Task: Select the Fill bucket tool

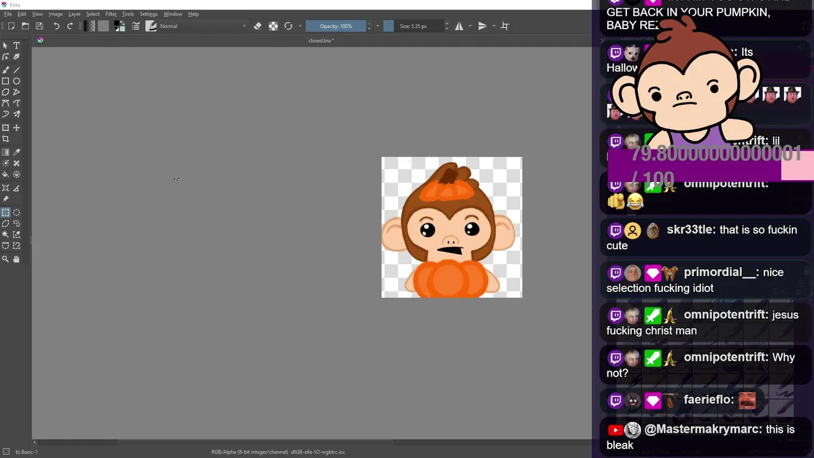Action: (x=6, y=174)
